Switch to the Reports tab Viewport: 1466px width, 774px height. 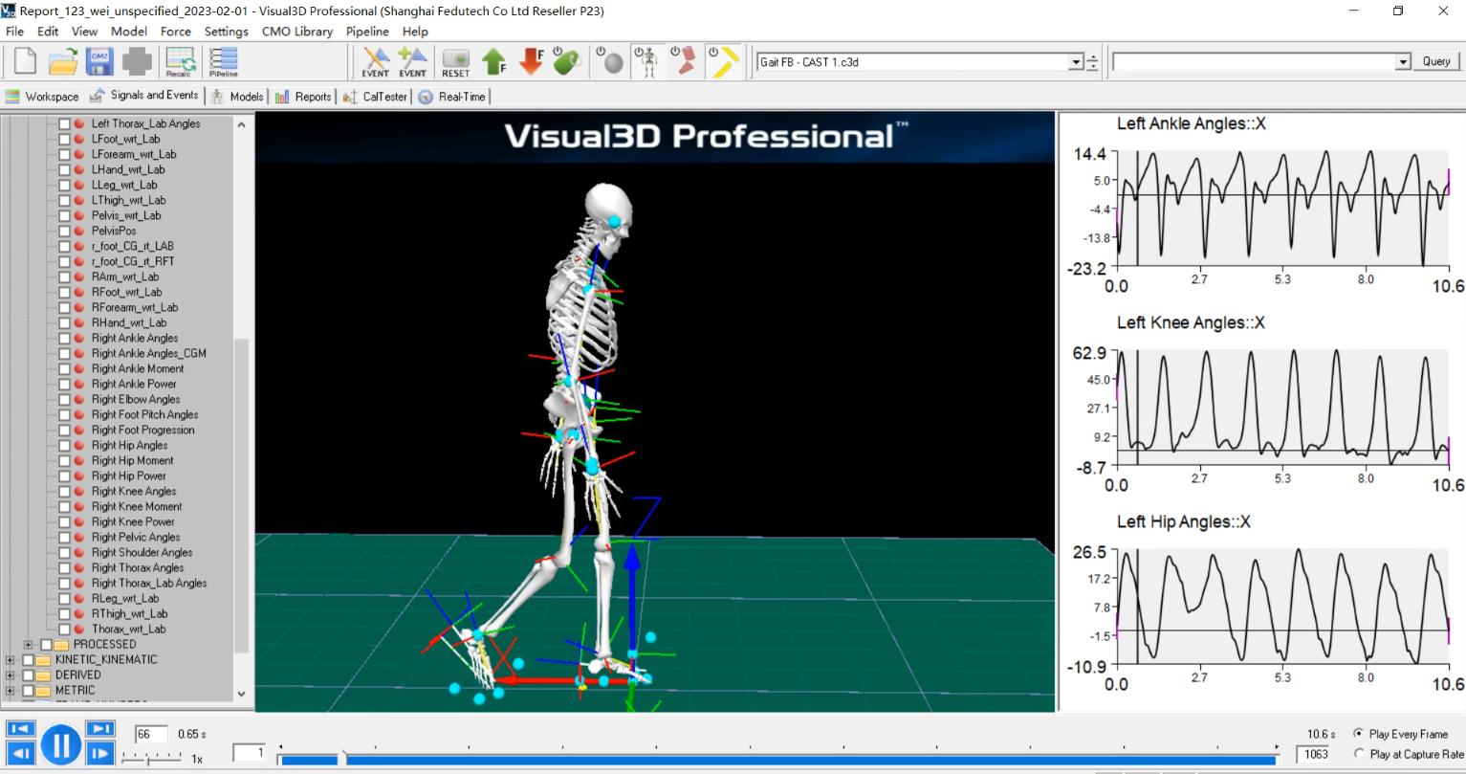303,97
